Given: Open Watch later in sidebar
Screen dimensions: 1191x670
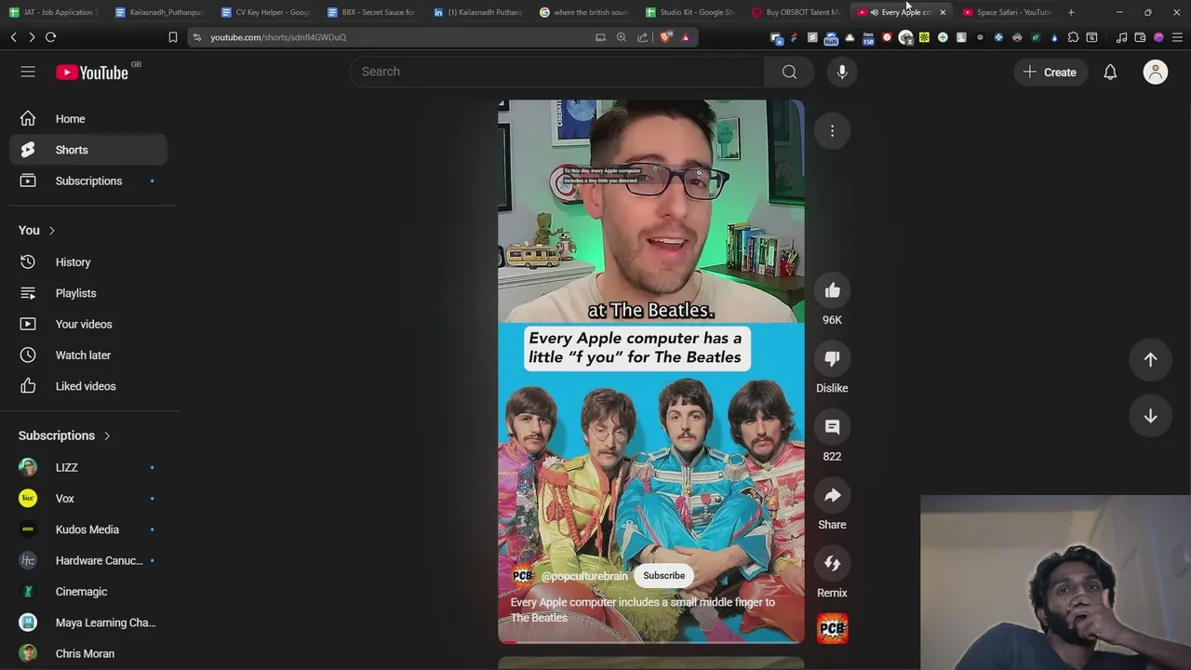Looking at the screenshot, I should click(x=88, y=355).
